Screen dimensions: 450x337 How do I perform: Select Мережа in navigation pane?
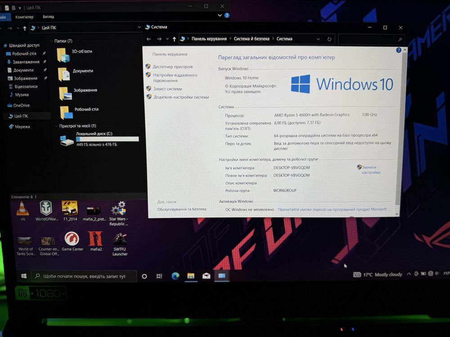coord(22,127)
